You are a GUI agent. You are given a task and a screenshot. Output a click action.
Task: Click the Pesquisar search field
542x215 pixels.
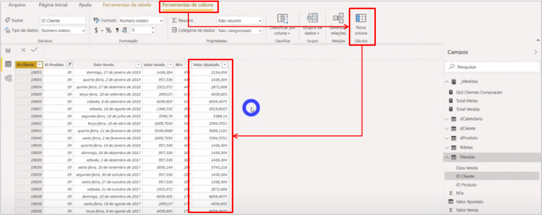[492, 67]
